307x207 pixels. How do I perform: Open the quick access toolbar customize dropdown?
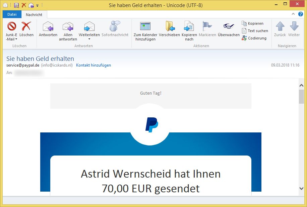point(38,6)
